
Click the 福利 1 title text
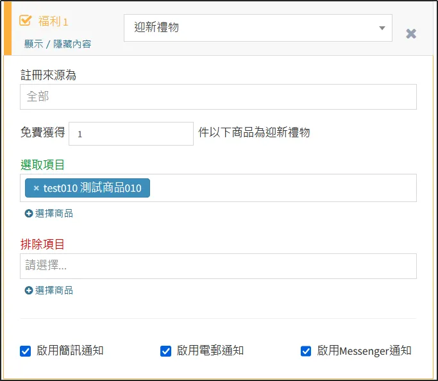[x=53, y=21]
